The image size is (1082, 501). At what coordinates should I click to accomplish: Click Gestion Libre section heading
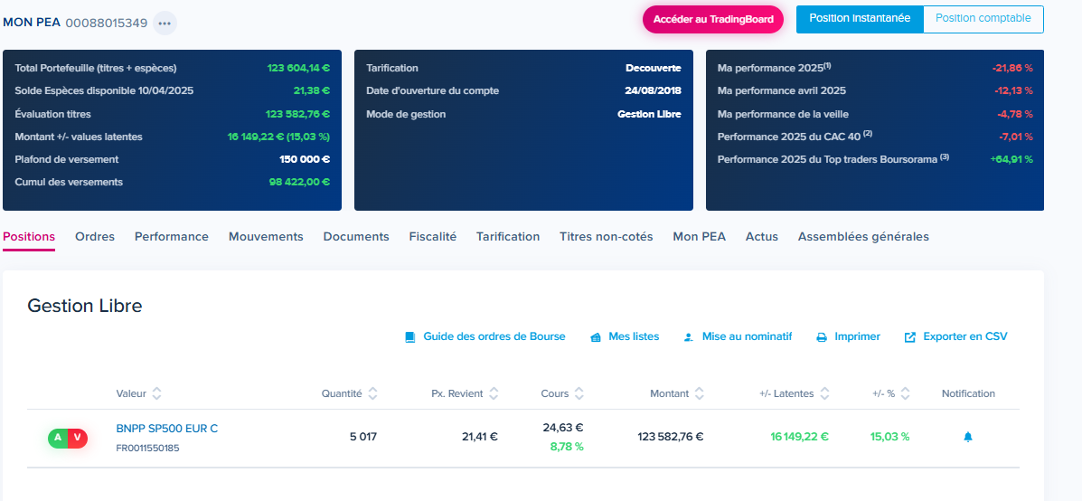tap(85, 306)
